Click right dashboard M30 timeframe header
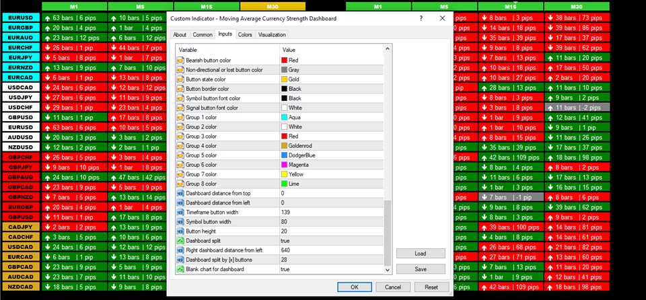Screen dimensions: 646x300 (577, 7)
